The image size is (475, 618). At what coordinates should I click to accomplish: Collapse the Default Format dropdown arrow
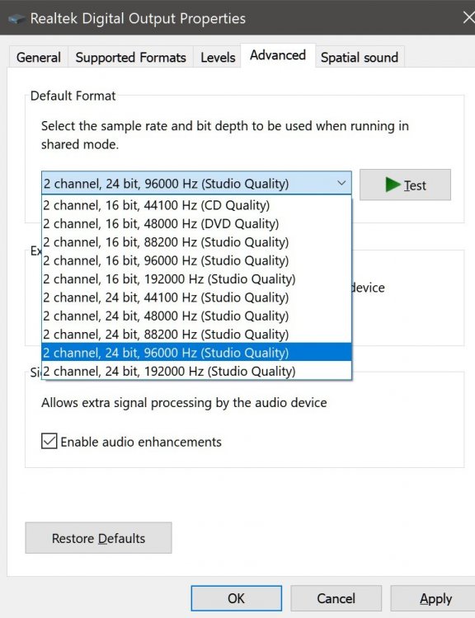(341, 183)
